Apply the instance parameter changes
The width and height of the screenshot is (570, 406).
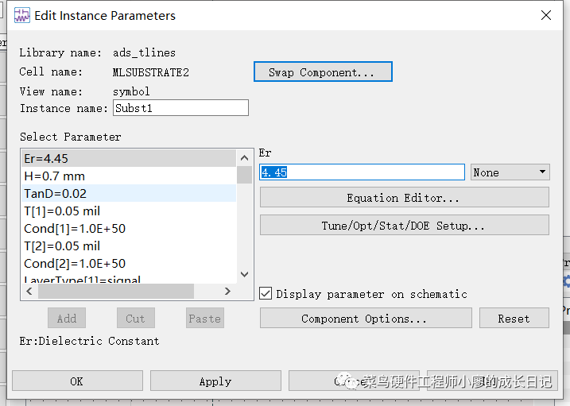coord(215,381)
